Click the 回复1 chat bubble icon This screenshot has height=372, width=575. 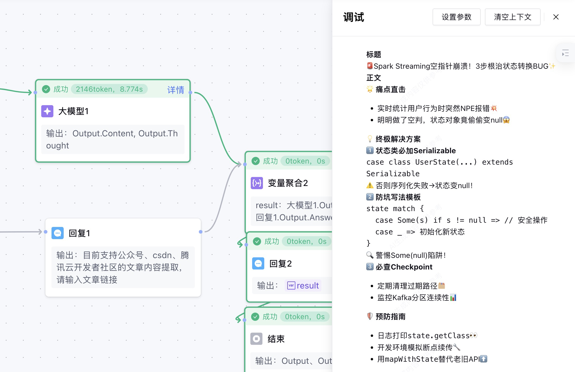[58, 233]
